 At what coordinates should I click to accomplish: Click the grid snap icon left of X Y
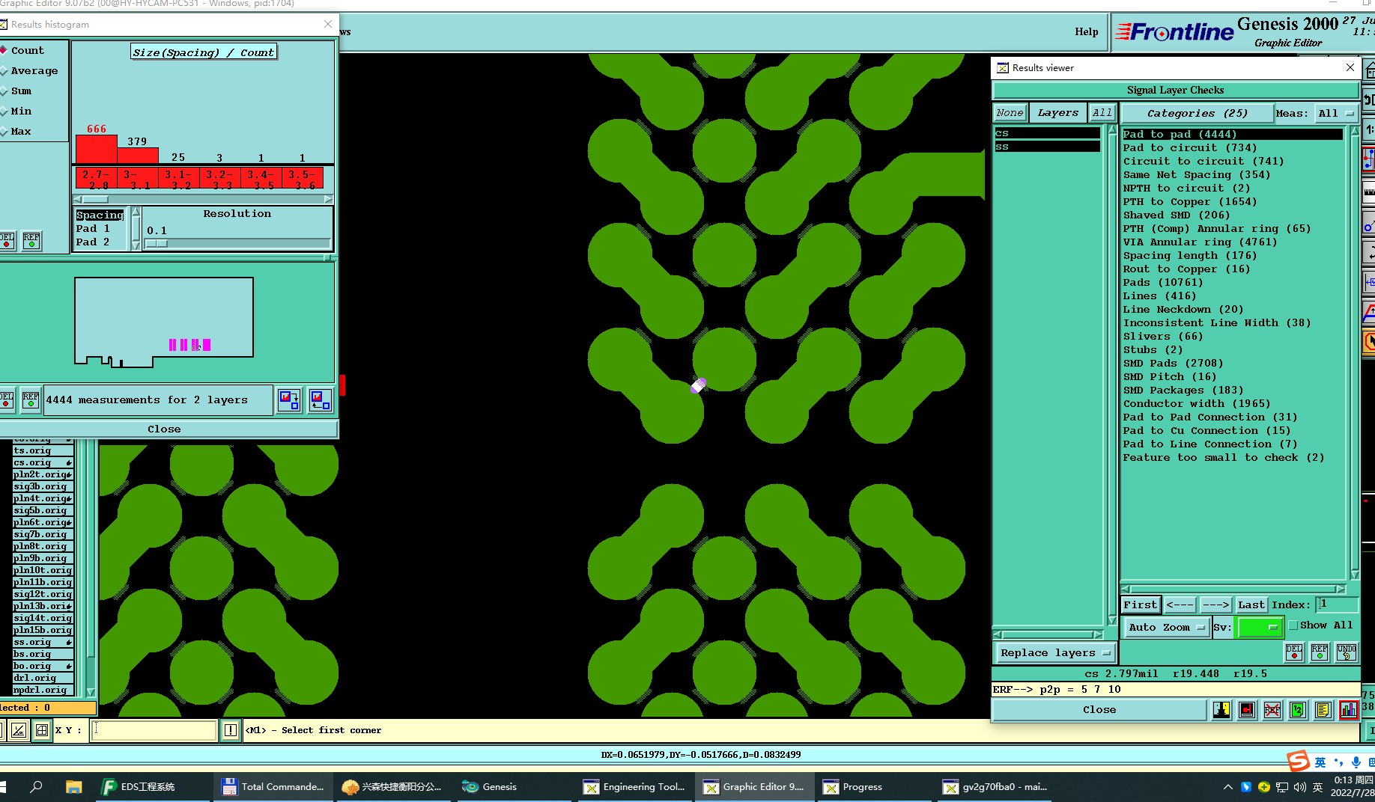tap(42, 730)
